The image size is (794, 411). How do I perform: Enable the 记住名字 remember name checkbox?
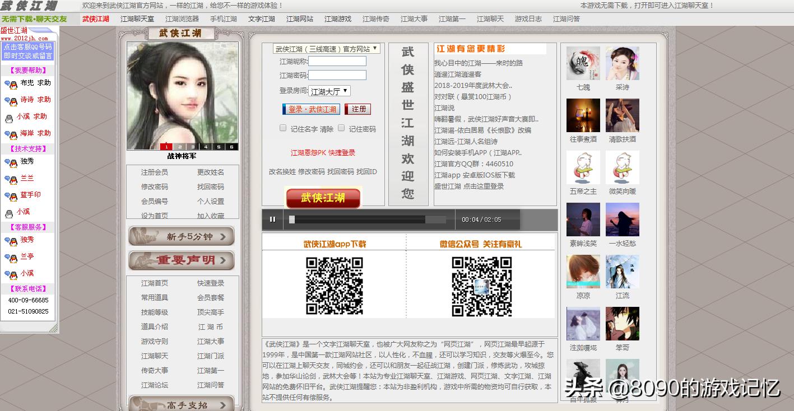(x=283, y=128)
